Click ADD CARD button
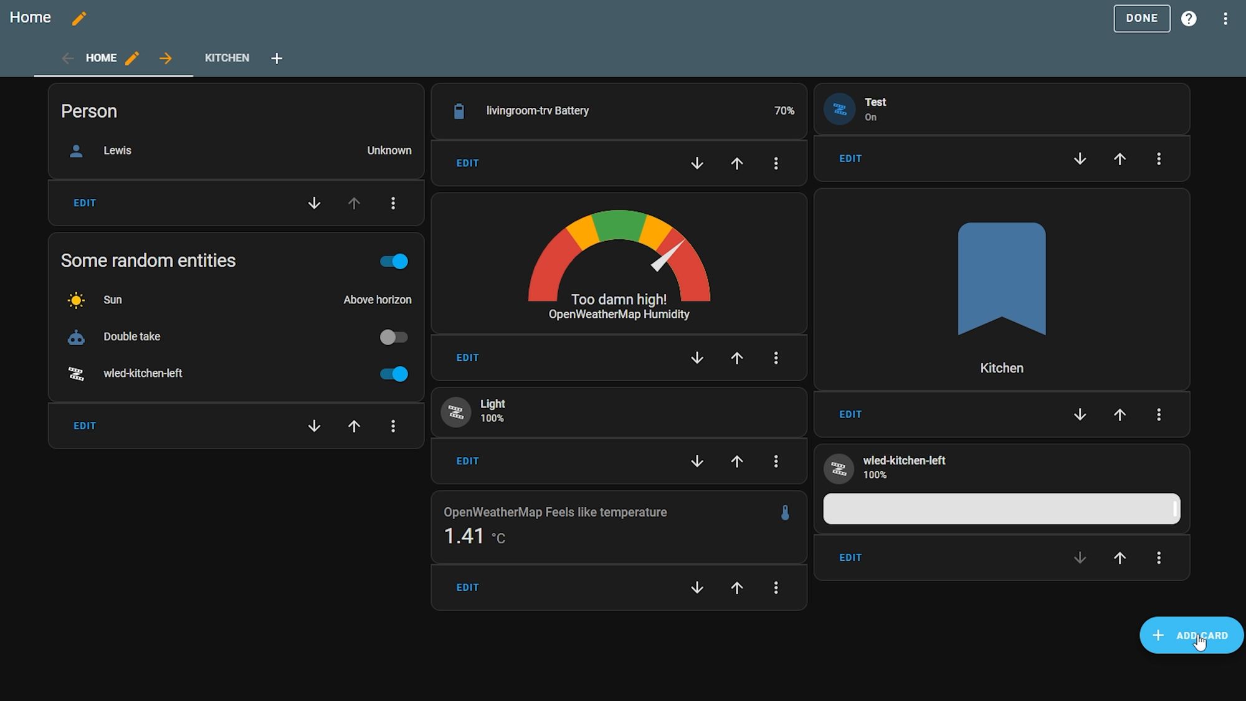 [1191, 636]
